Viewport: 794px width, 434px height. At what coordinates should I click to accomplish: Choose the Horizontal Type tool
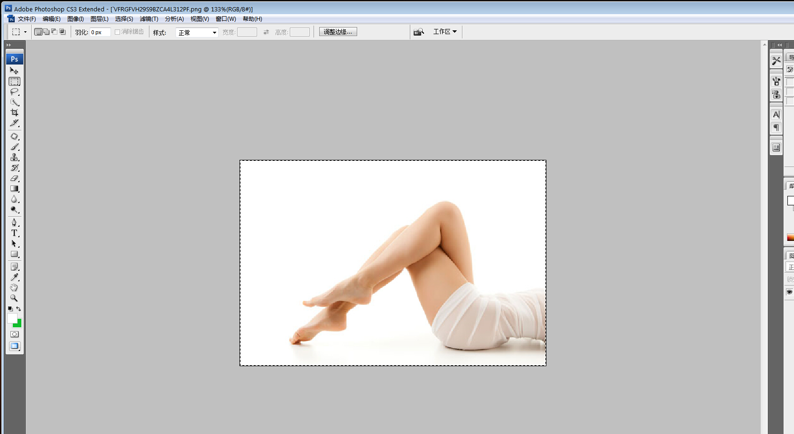point(14,233)
